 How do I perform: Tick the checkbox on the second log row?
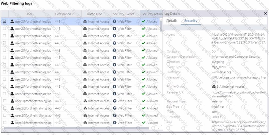click(x=5, y=29)
